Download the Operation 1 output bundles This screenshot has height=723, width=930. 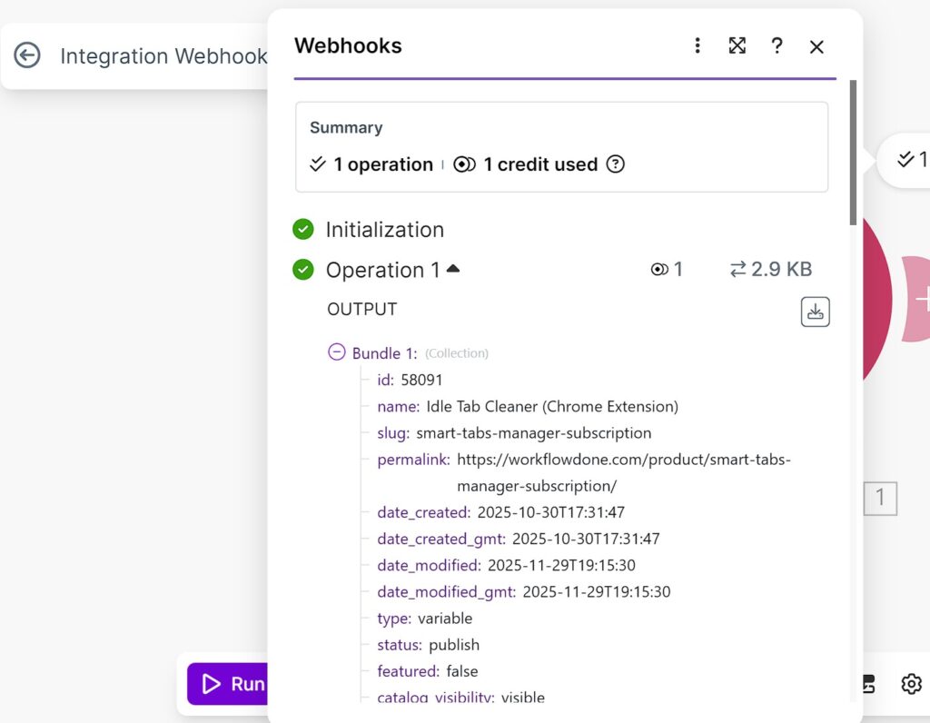(x=815, y=312)
